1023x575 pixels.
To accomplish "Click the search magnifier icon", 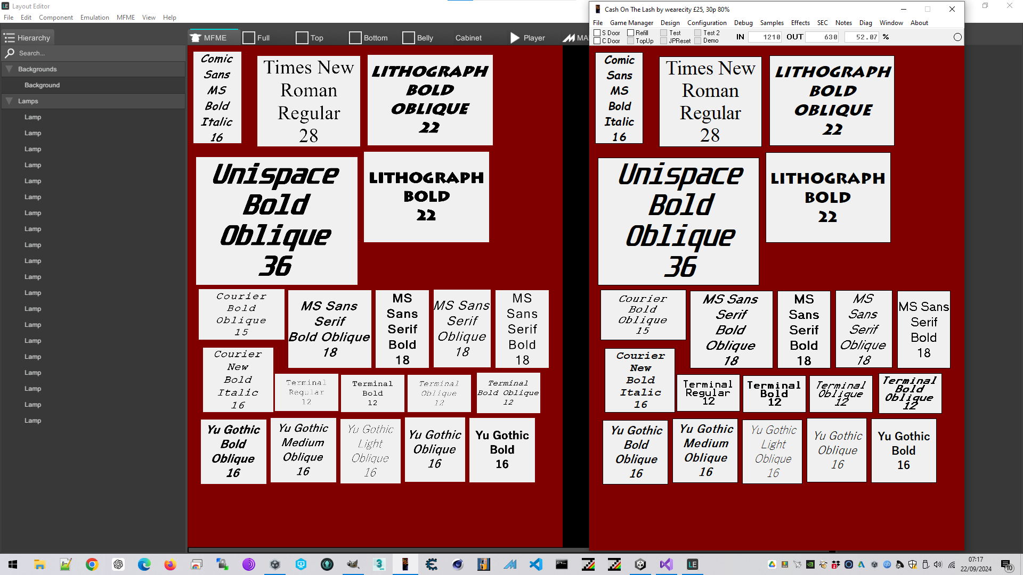I will (9, 53).
